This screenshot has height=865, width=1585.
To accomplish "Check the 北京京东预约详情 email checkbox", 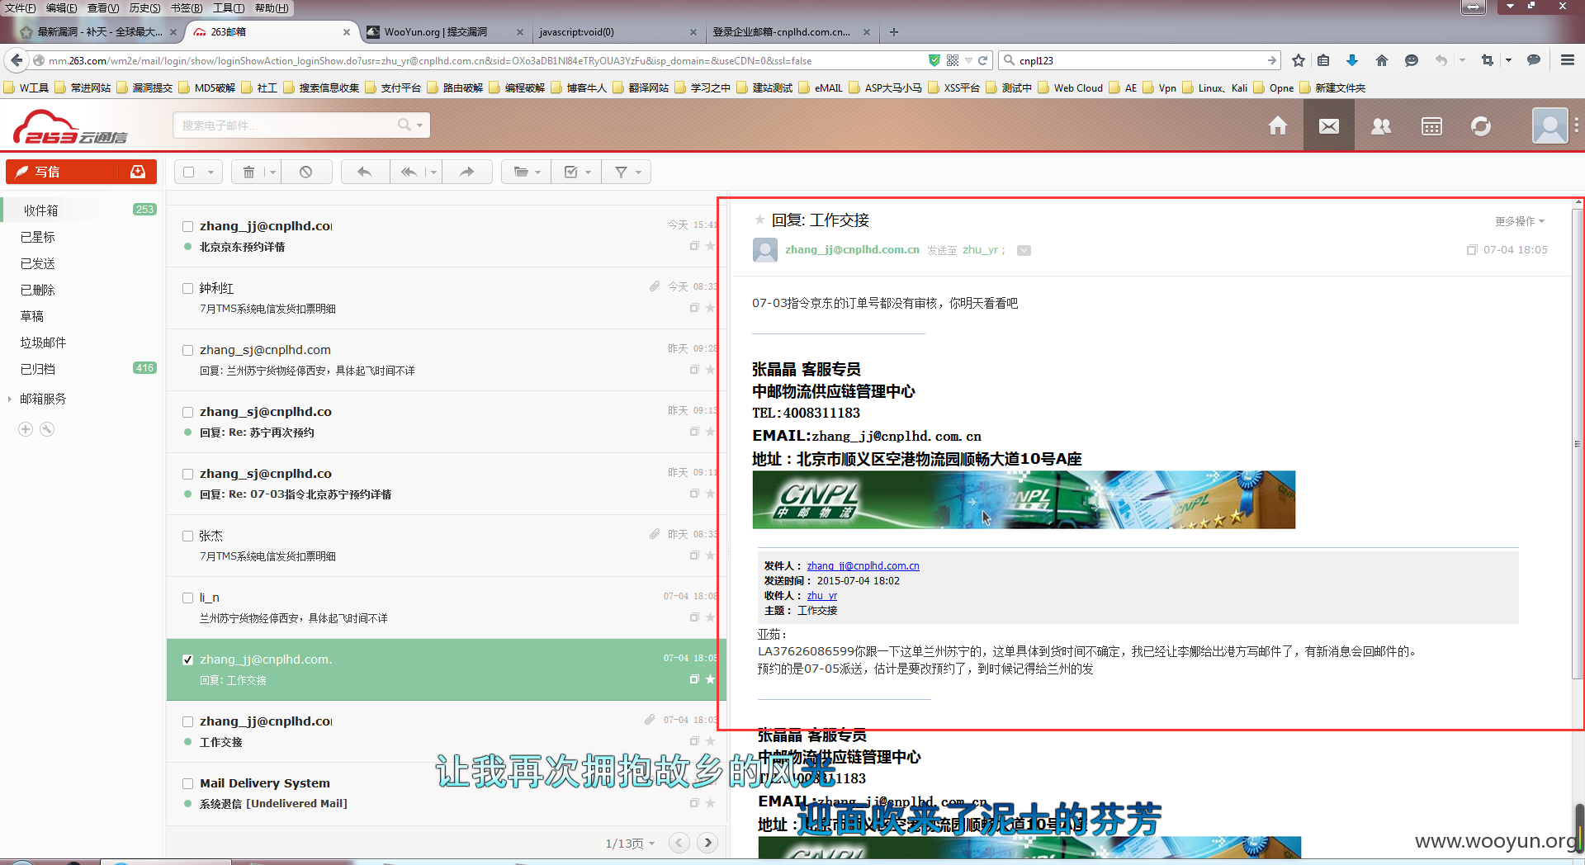I will click(188, 226).
